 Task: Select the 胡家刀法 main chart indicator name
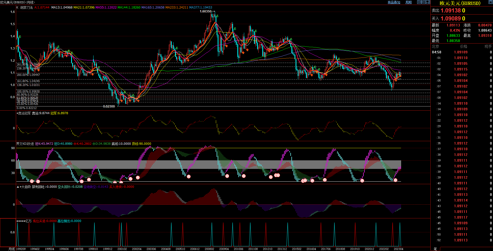pyautogui.click(x=26, y=8)
